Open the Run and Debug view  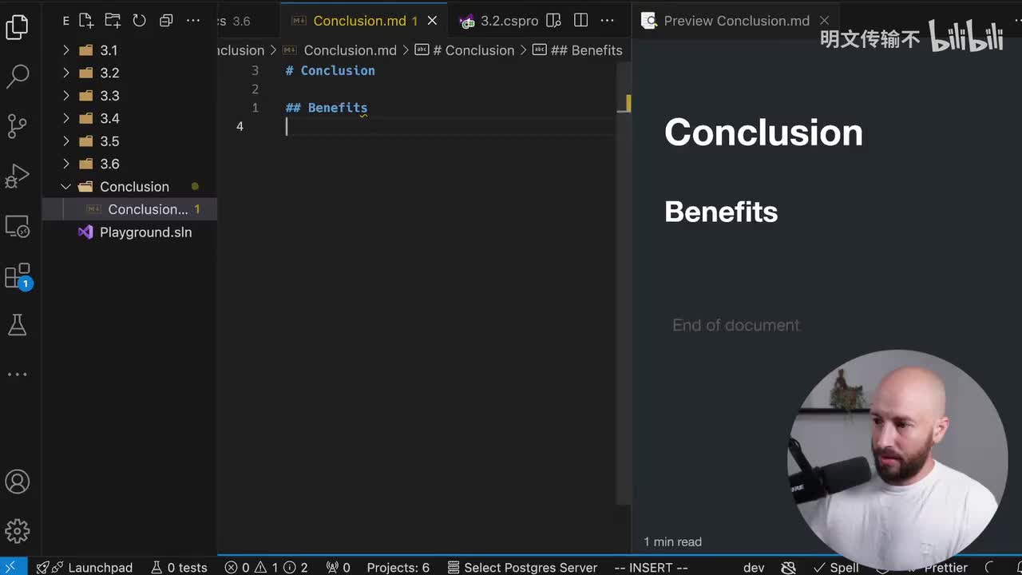click(17, 176)
